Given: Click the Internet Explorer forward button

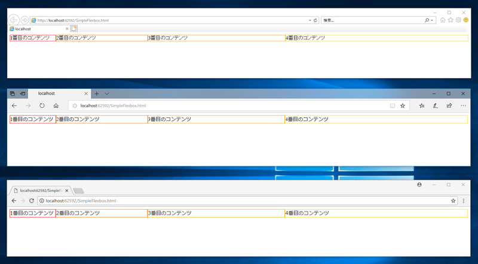Looking at the screenshot, I should 24,20.
